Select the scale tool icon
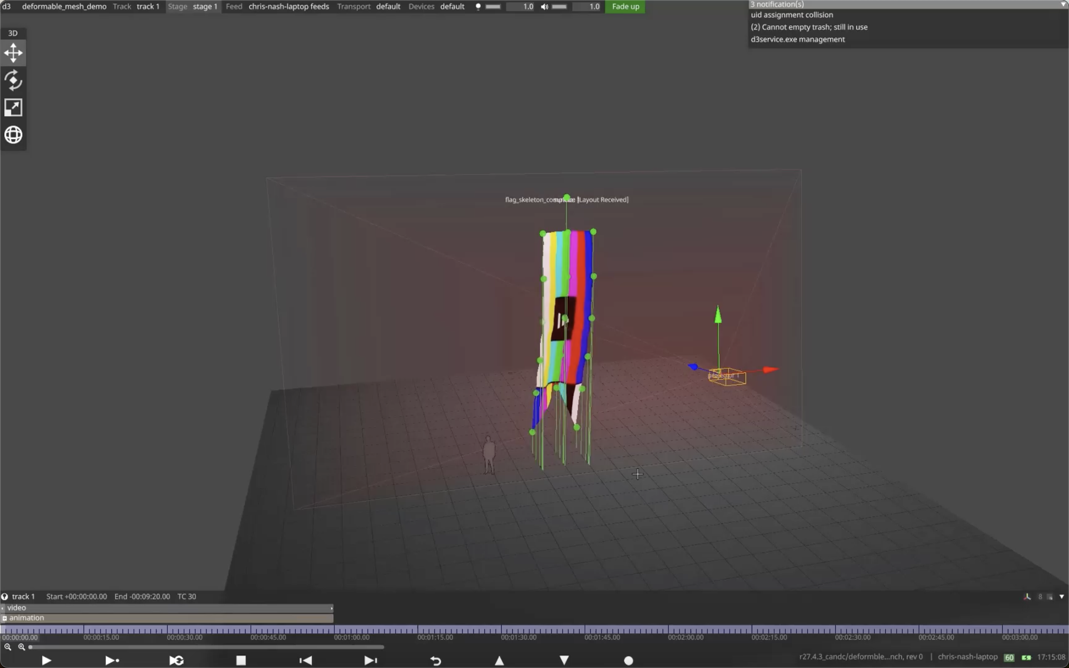The height and width of the screenshot is (668, 1069). pos(13,107)
